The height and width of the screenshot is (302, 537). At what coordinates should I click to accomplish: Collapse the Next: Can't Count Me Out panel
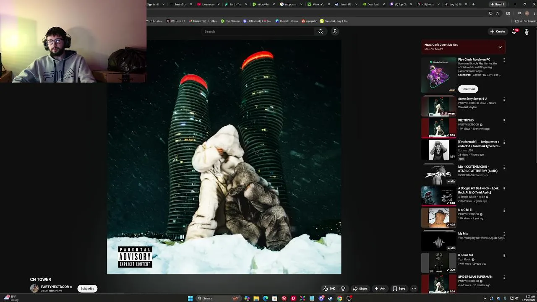pyautogui.click(x=500, y=47)
